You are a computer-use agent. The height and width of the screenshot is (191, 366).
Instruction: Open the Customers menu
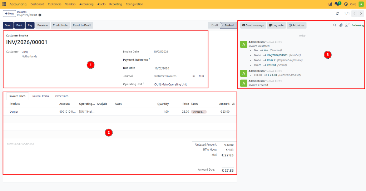point(55,4)
